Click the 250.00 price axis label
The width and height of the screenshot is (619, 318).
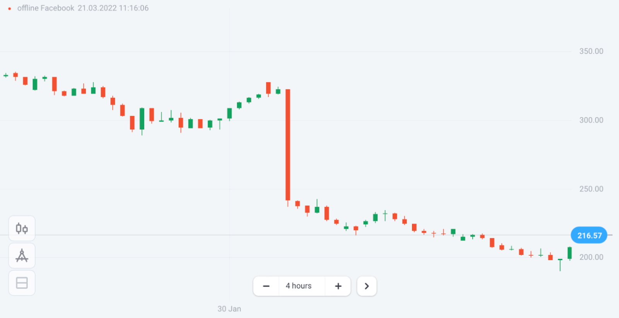591,189
